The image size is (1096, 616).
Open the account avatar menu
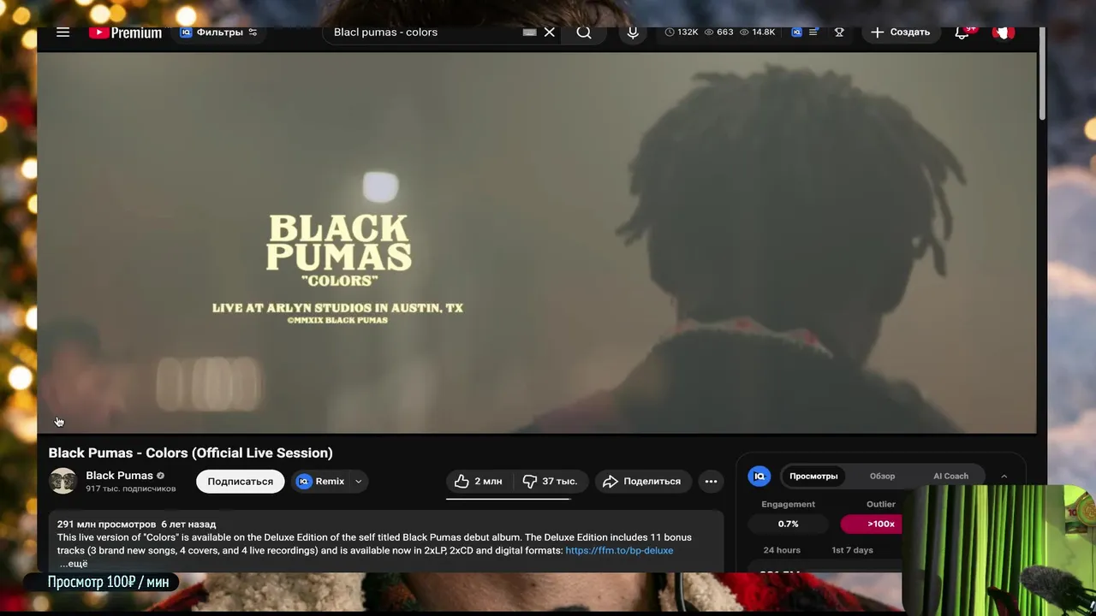pyautogui.click(x=1004, y=33)
